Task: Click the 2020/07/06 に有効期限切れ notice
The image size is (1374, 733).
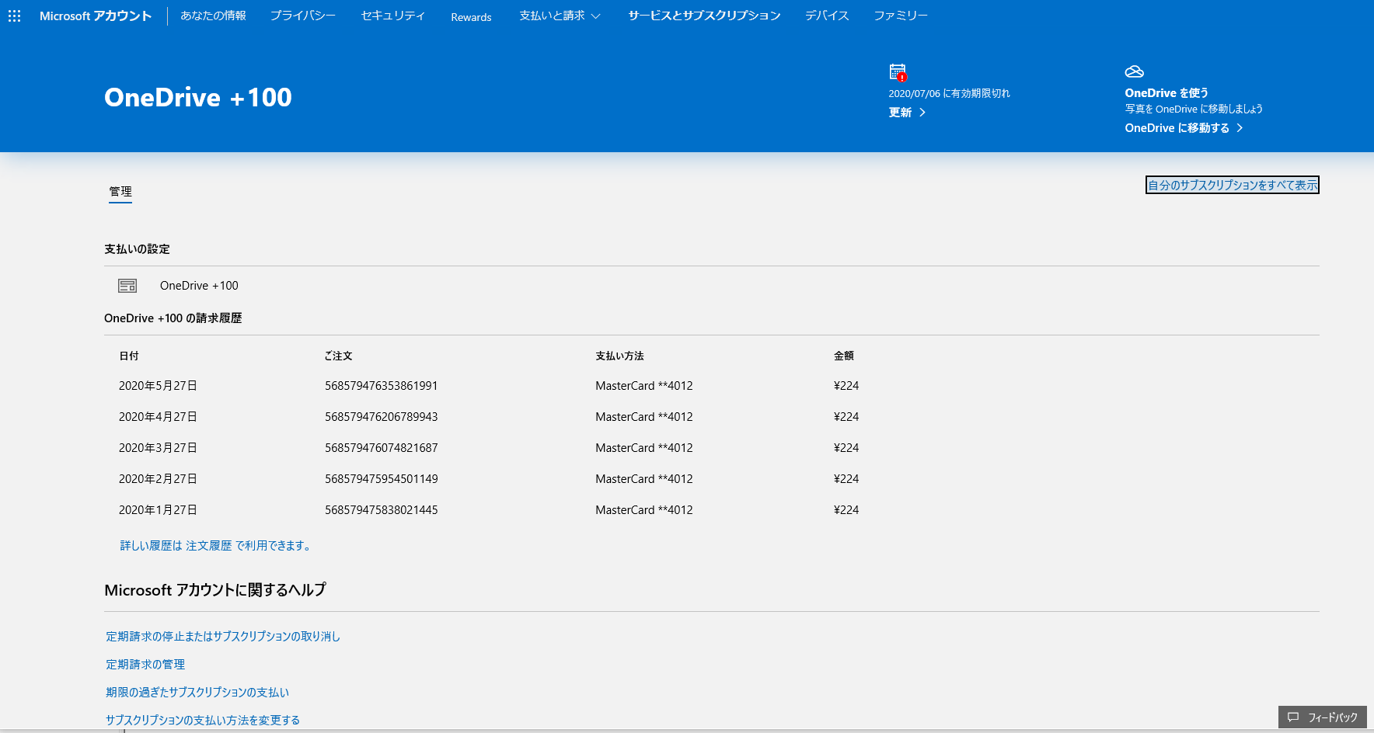Action: tap(950, 93)
